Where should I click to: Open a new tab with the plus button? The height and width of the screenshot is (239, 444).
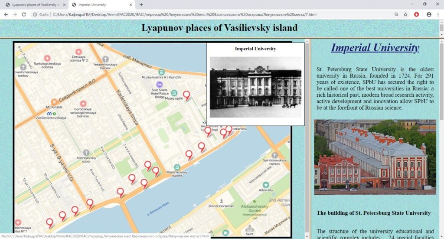(x=141, y=4)
